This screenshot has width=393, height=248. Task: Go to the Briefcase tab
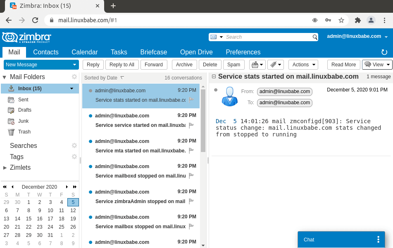point(154,52)
